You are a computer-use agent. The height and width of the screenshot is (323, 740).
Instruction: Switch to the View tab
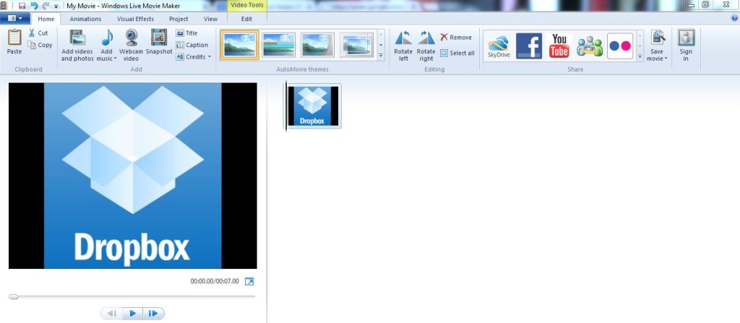[x=210, y=19]
